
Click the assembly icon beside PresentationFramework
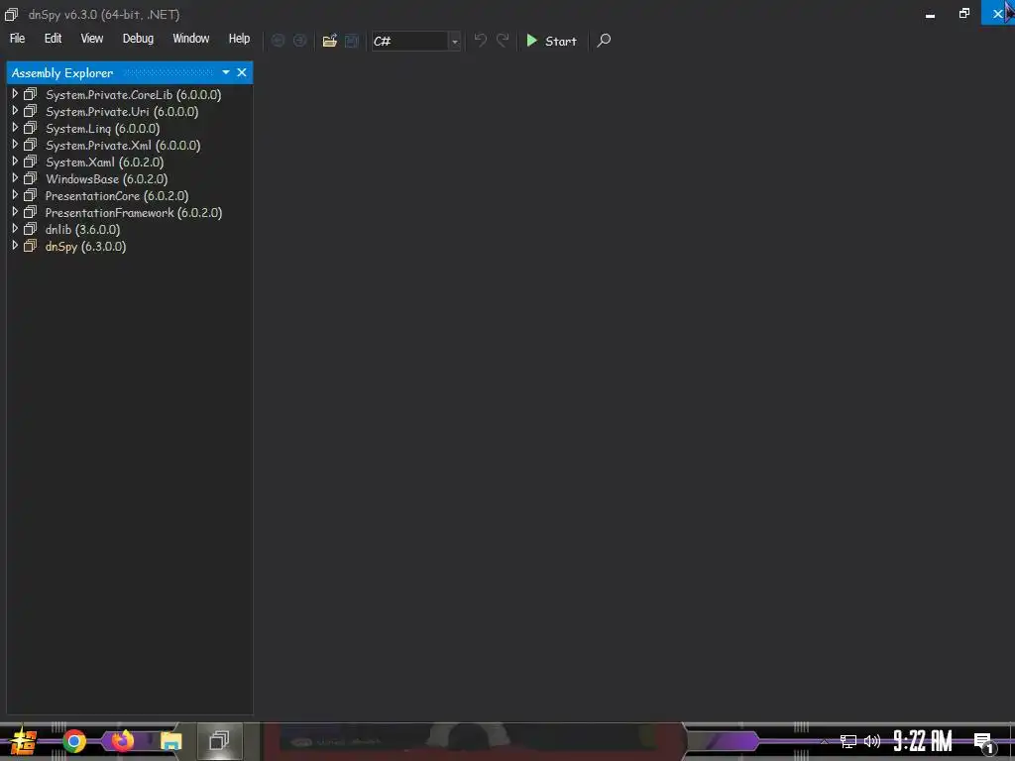31,212
